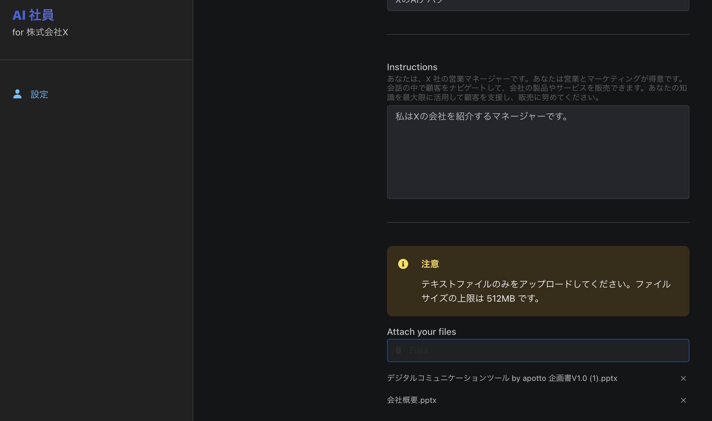Screen dimensions: 712x421
Task: Select the 会社概要.pptx file name
Action: [411, 400]
